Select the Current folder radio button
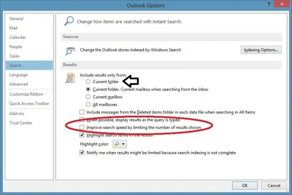Image resolution: width=292 pixels, height=195 pixels. tap(88, 81)
